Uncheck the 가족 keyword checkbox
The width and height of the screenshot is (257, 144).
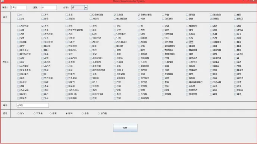(43, 26)
